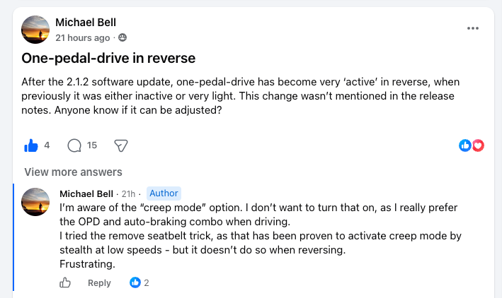
Task: Expand View more answers
Action: tap(74, 172)
